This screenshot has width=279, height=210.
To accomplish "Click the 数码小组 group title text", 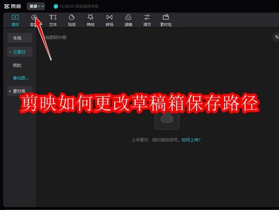I will [x=55, y=37].
